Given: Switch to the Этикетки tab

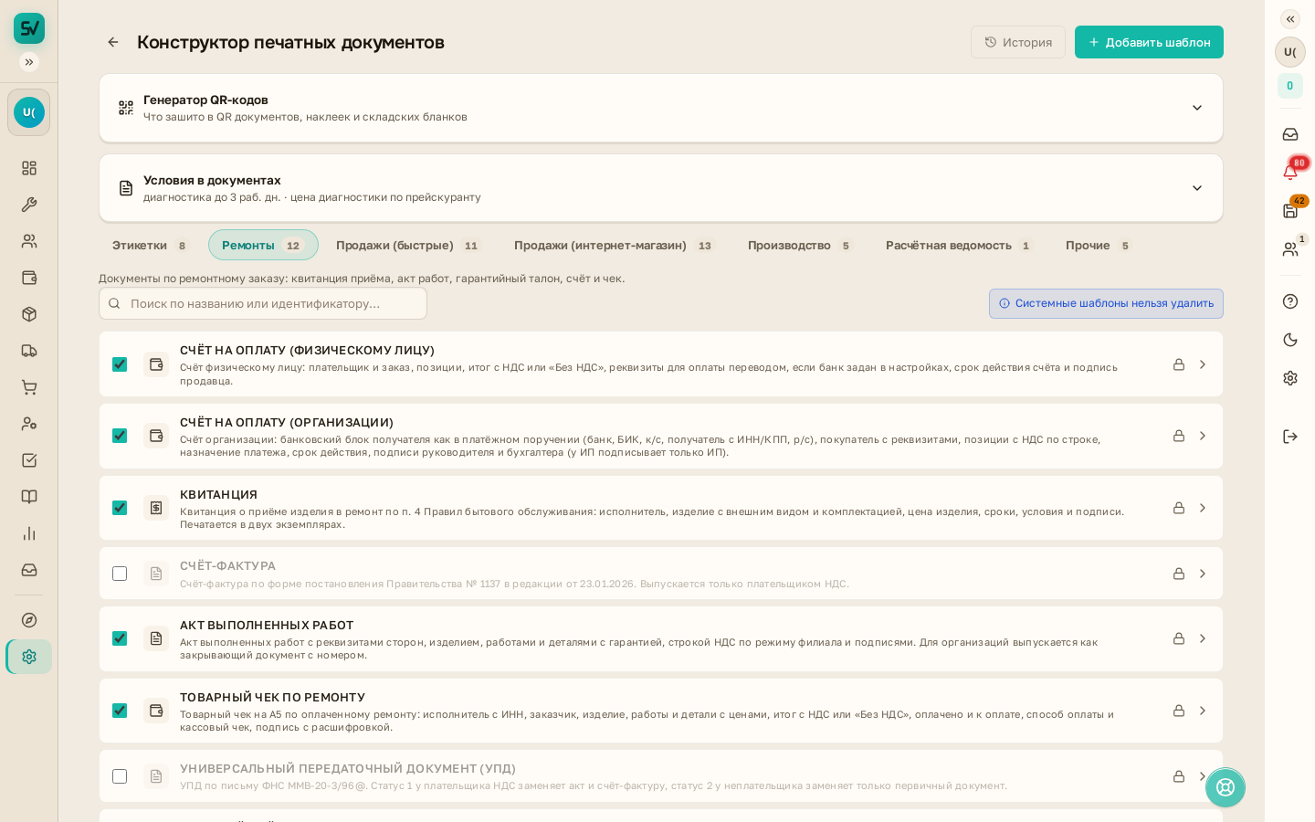Looking at the screenshot, I should [x=150, y=245].
